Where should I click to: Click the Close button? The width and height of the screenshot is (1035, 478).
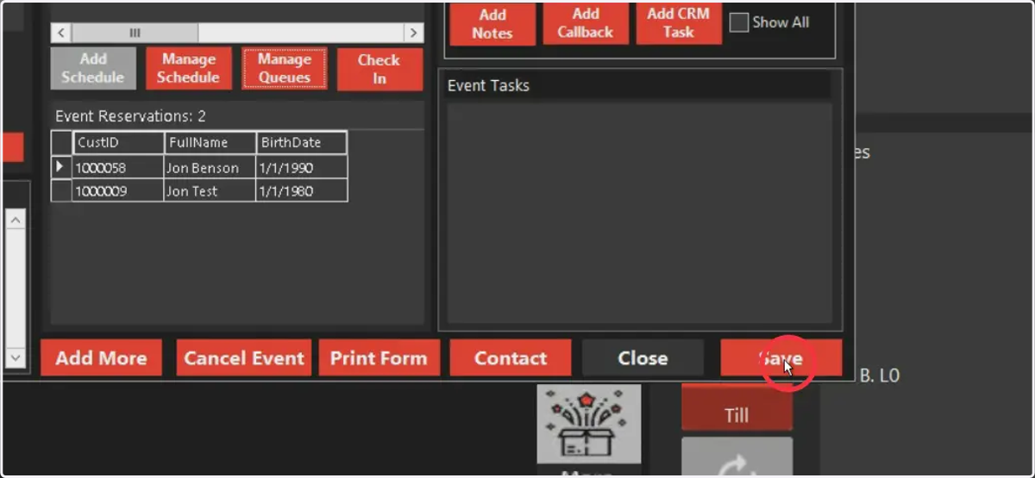pos(643,357)
